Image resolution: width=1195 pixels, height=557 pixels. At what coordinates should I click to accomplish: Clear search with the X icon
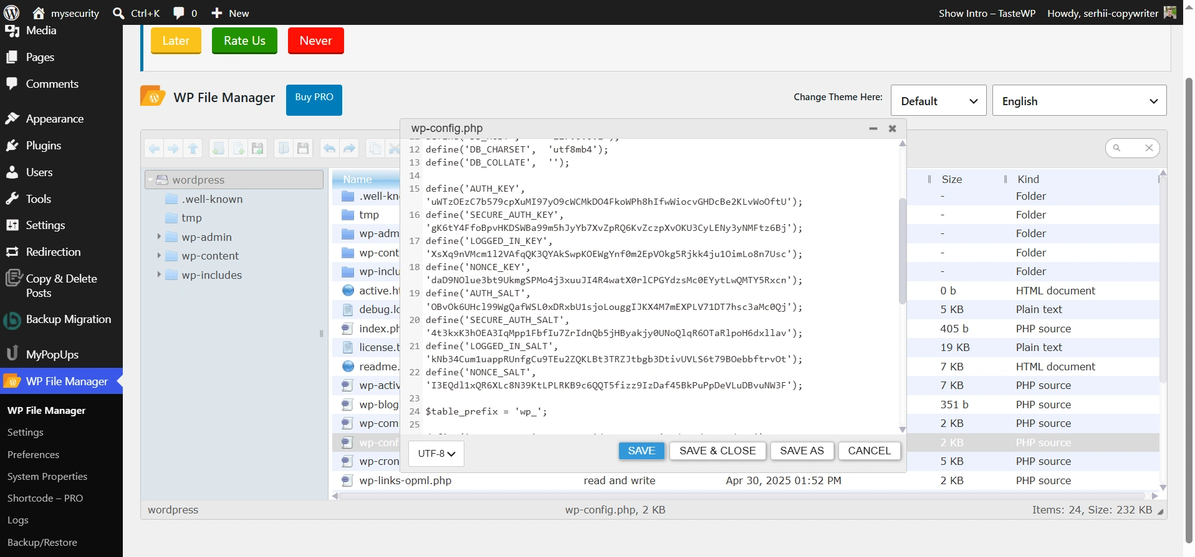tap(1149, 148)
